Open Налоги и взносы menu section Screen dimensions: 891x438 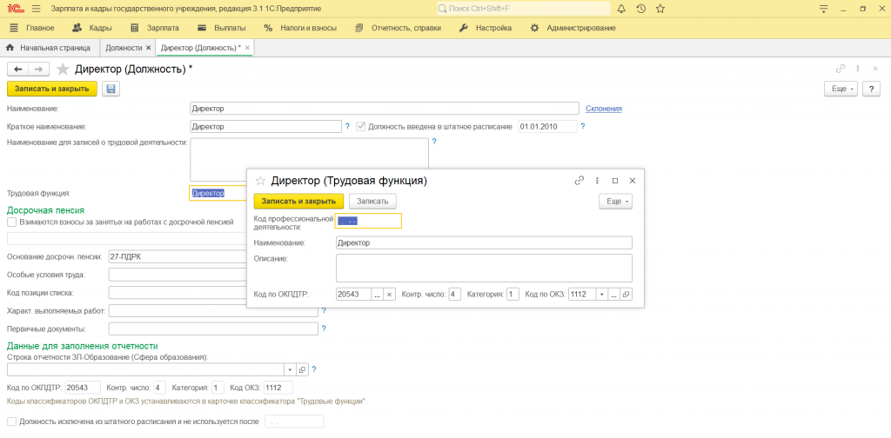[x=300, y=28]
